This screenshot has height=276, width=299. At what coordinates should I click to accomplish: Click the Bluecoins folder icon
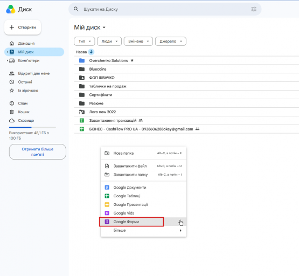82,69
